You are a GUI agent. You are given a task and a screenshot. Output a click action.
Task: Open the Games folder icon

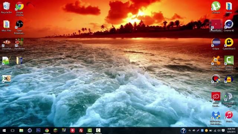(229, 7)
